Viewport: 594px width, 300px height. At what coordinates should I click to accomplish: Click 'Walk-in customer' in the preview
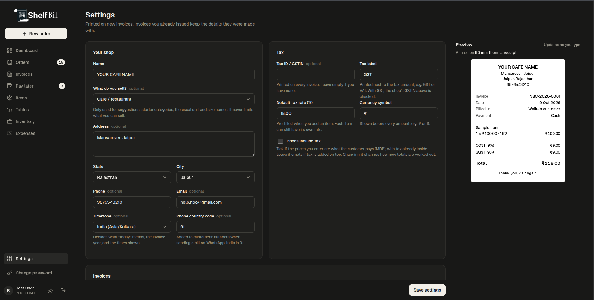(544, 109)
